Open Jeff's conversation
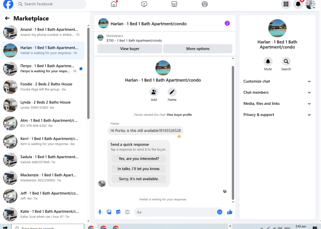321x229 pixels. pyautogui.click(x=43, y=196)
